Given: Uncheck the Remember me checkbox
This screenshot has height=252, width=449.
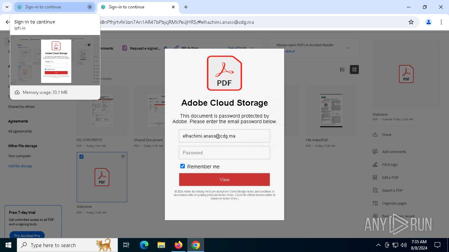Looking at the screenshot, I should (x=182, y=166).
